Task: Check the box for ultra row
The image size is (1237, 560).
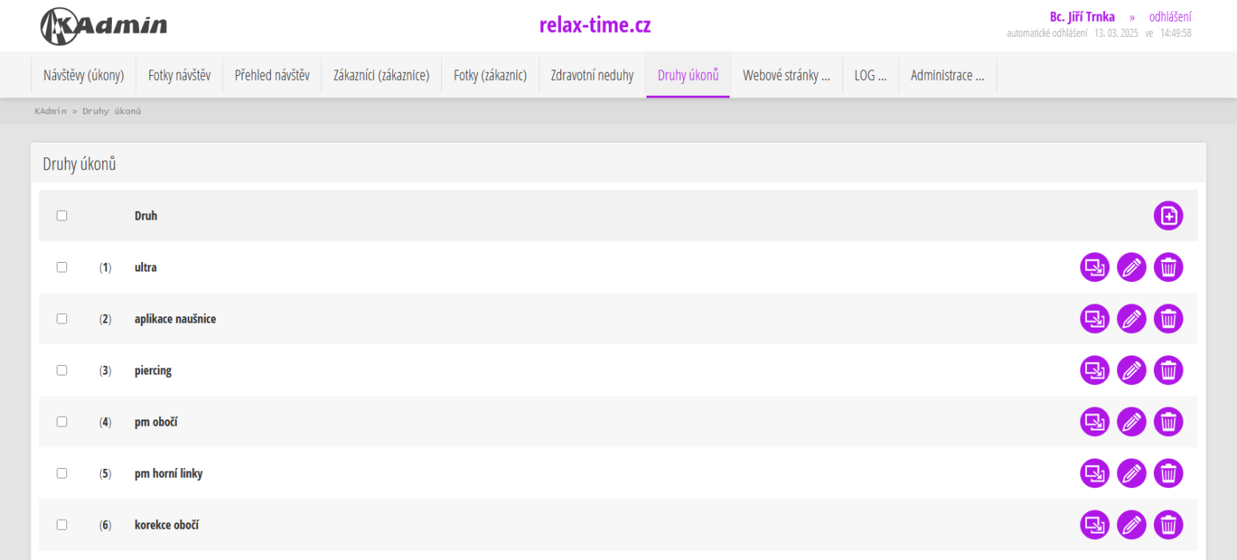Action: [x=62, y=268]
